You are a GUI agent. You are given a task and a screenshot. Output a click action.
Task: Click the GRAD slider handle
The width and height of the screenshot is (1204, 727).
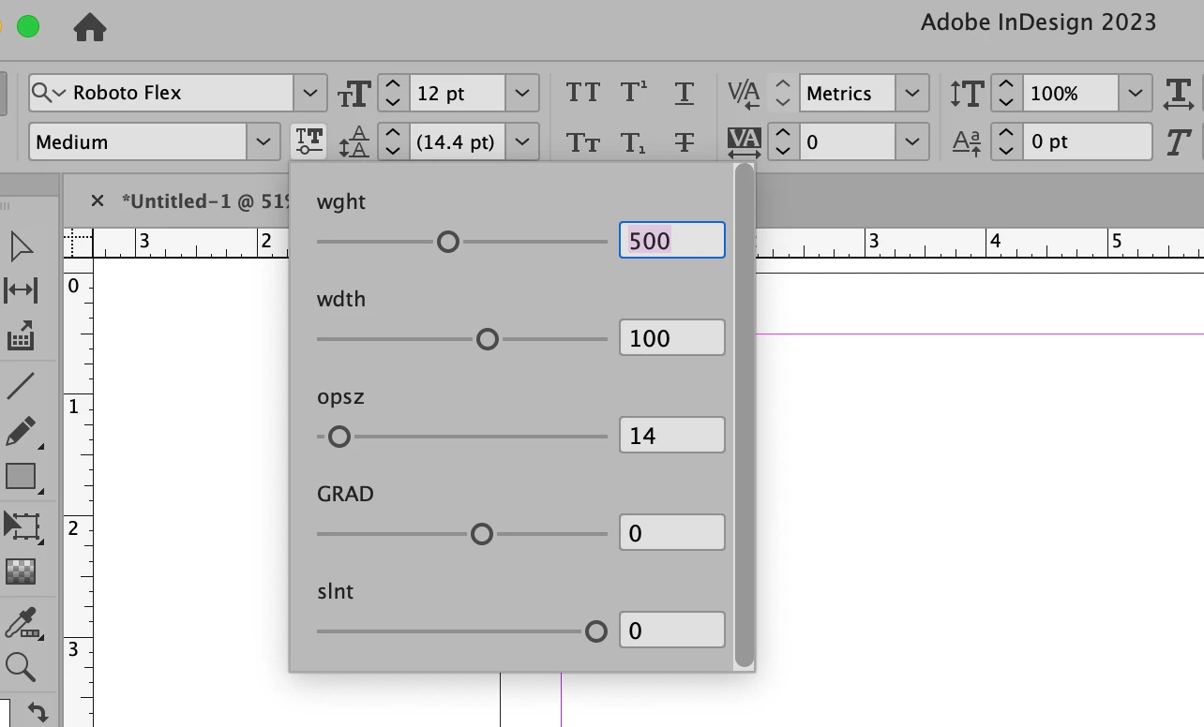(481, 534)
